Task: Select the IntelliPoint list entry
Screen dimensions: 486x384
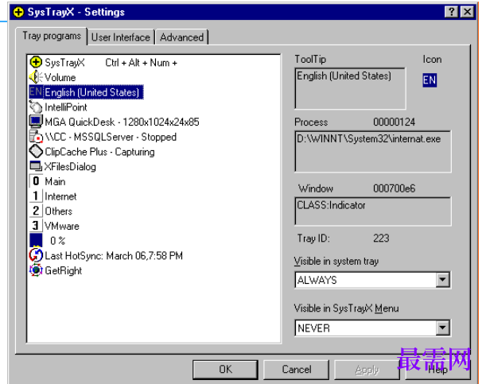Action: 66,107
